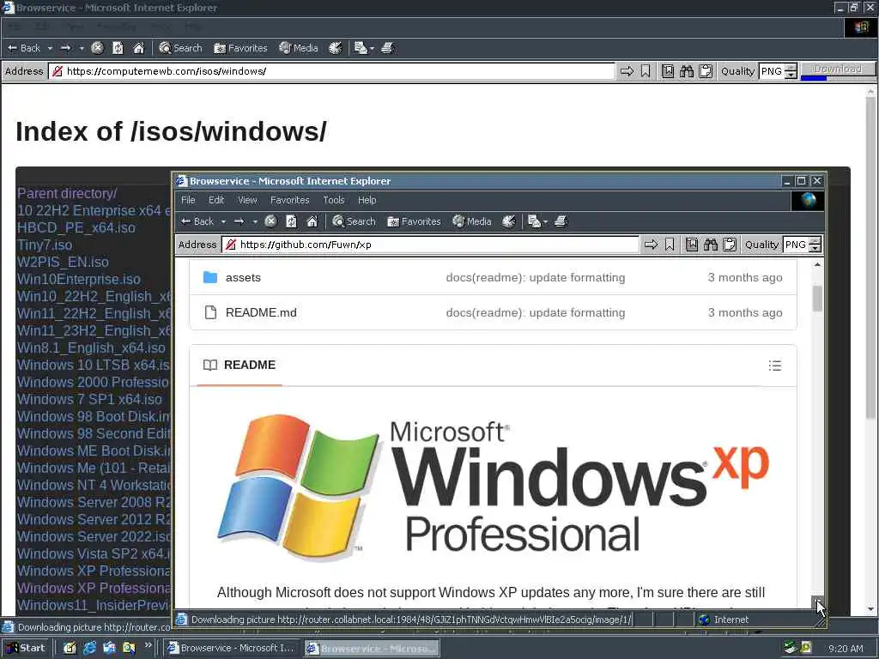This screenshot has height=659, width=879.
Task: Click Quality PNG field in GitHub window
Action: [796, 245]
